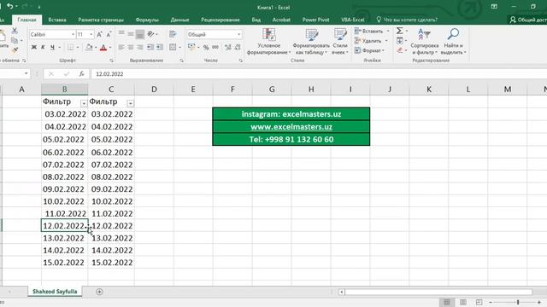Screen dimensions: 547x307
Task: Click the Fill down arrow icon
Action: [400, 41]
